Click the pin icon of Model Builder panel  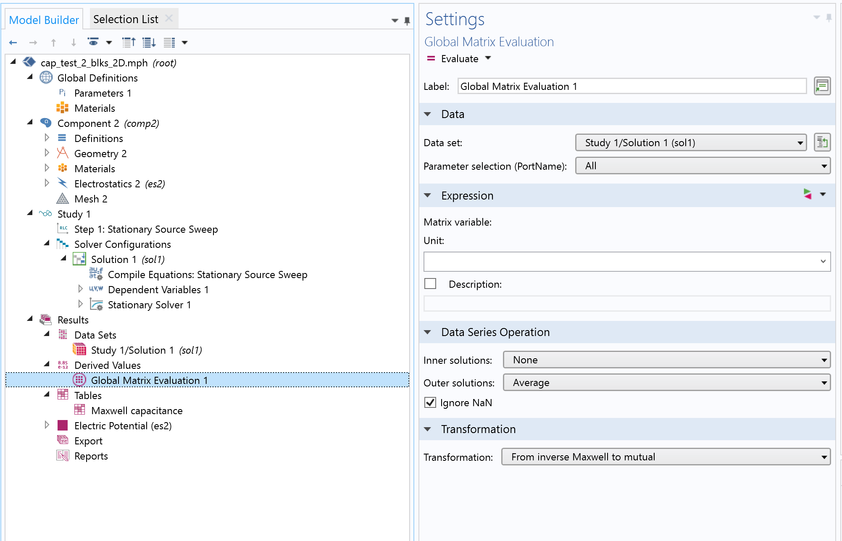[x=407, y=21]
